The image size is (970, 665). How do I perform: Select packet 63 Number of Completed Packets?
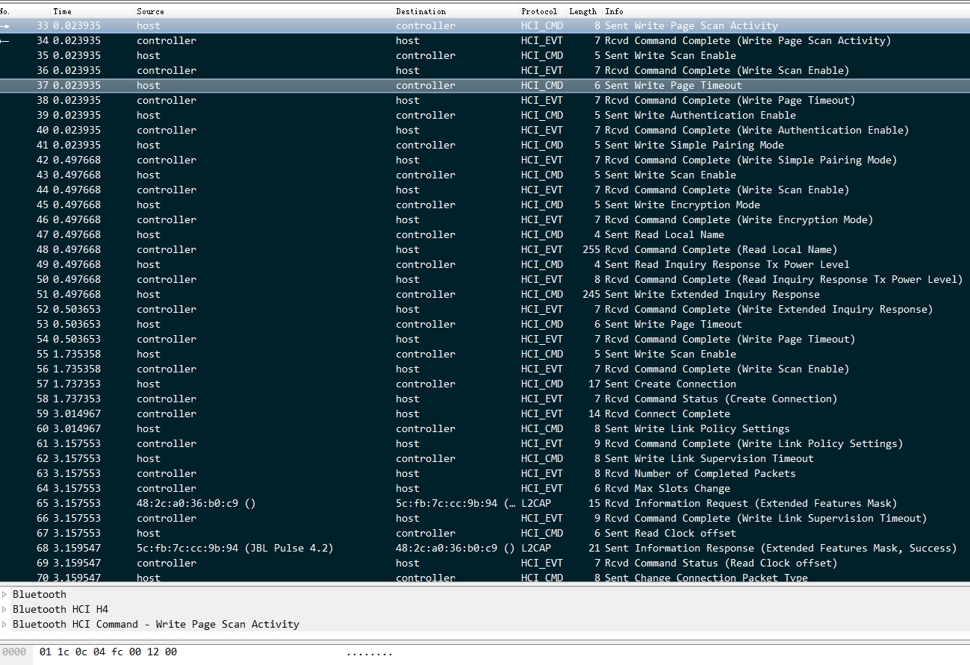485,474
